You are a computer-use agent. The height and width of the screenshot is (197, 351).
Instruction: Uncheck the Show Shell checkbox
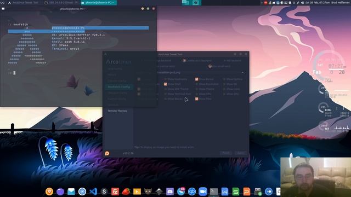click(x=165, y=84)
